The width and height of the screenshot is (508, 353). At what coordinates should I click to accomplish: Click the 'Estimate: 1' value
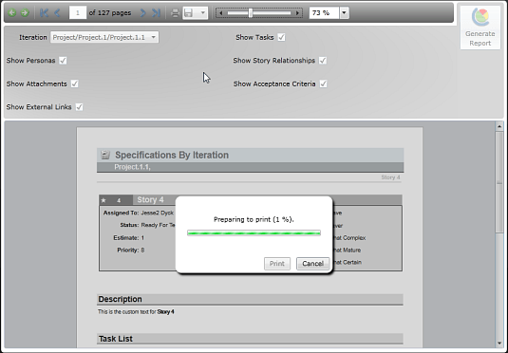click(142, 238)
